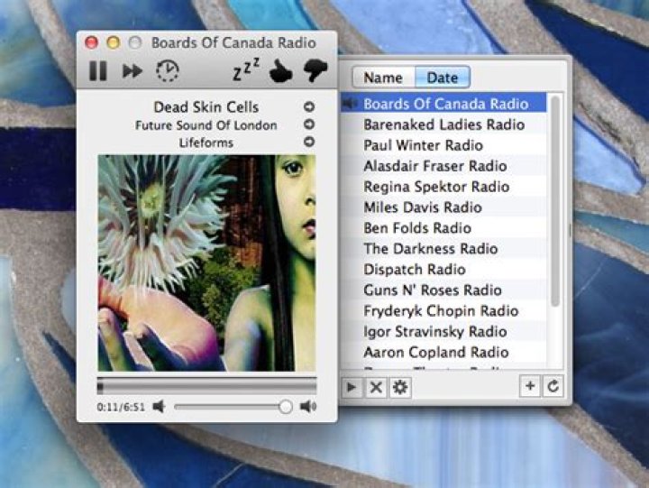Give the song a thumbs down

(315, 70)
